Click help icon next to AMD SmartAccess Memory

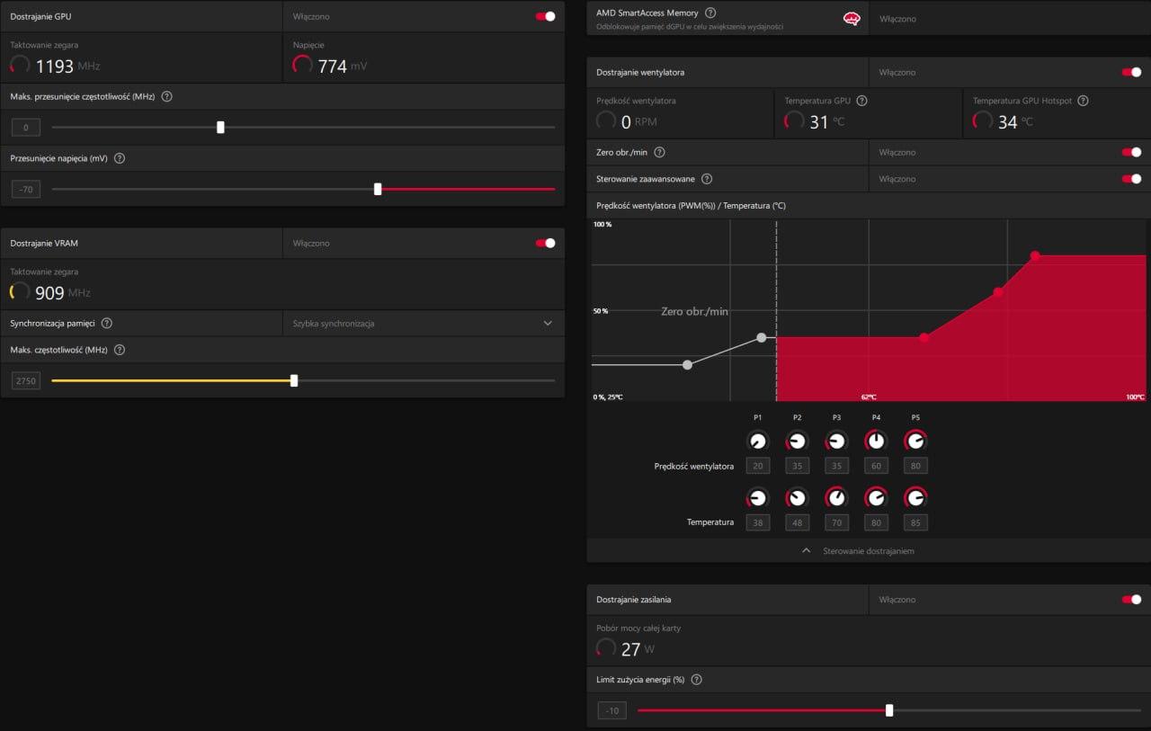tap(710, 13)
